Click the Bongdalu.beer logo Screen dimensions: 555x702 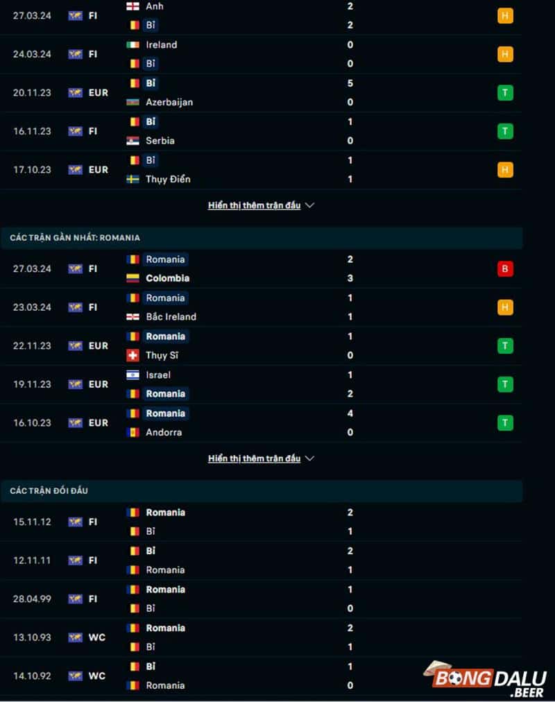tap(488, 679)
